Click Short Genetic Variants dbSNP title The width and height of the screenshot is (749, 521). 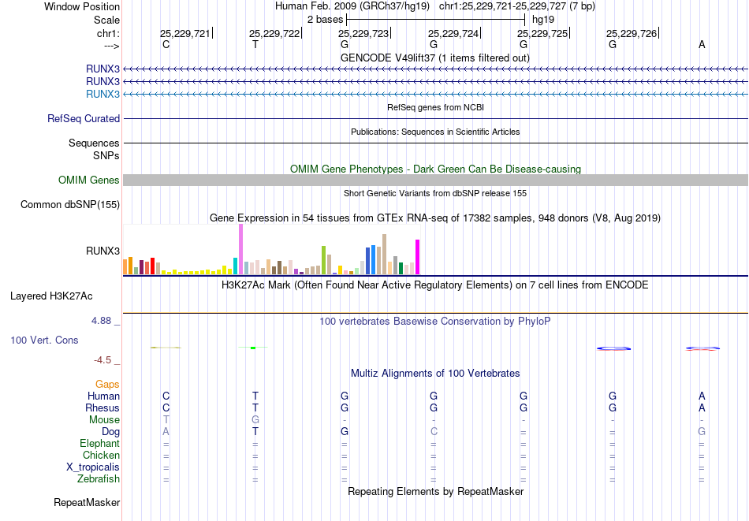click(x=435, y=193)
